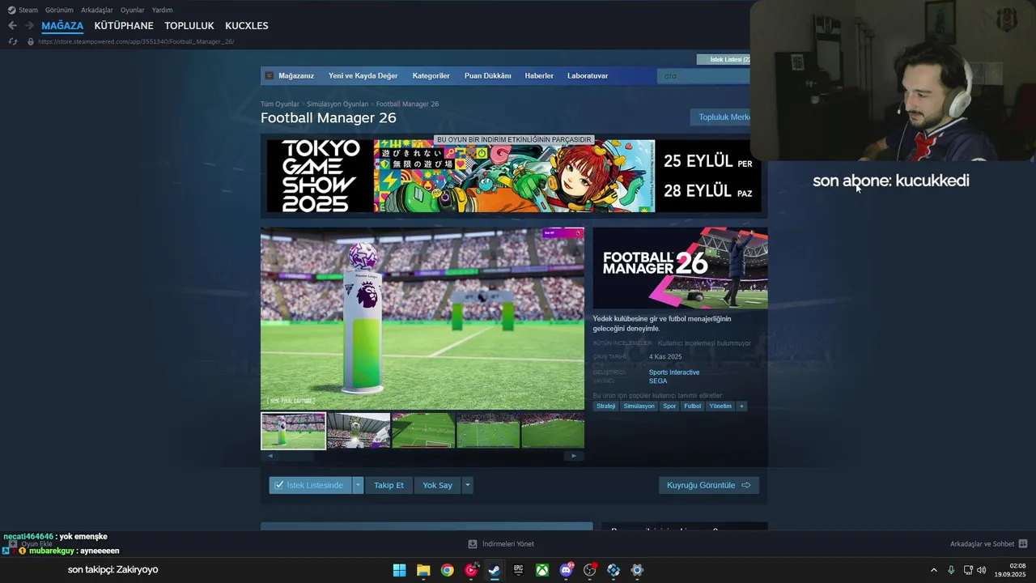The image size is (1036, 583).
Task: Click the İndirmeleri Yönet downloads link
Action: tap(508, 544)
